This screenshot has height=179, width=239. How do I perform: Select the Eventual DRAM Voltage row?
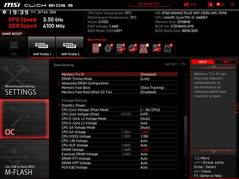coord(119,154)
